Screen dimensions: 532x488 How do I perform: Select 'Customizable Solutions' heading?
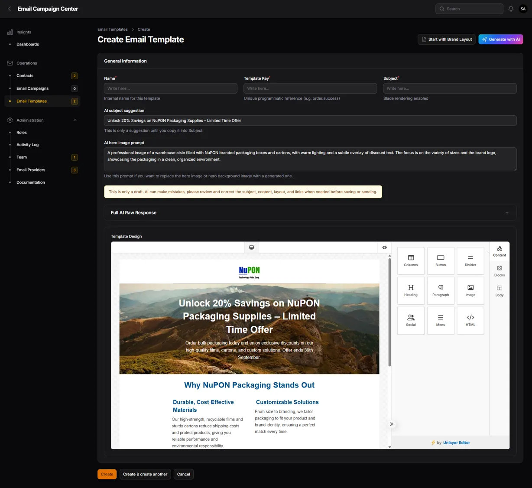click(287, 402)
